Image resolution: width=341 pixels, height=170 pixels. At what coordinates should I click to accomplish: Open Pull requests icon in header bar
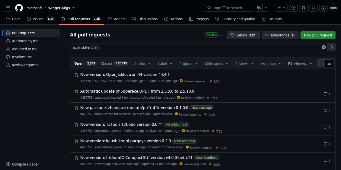tap(303, 8)
